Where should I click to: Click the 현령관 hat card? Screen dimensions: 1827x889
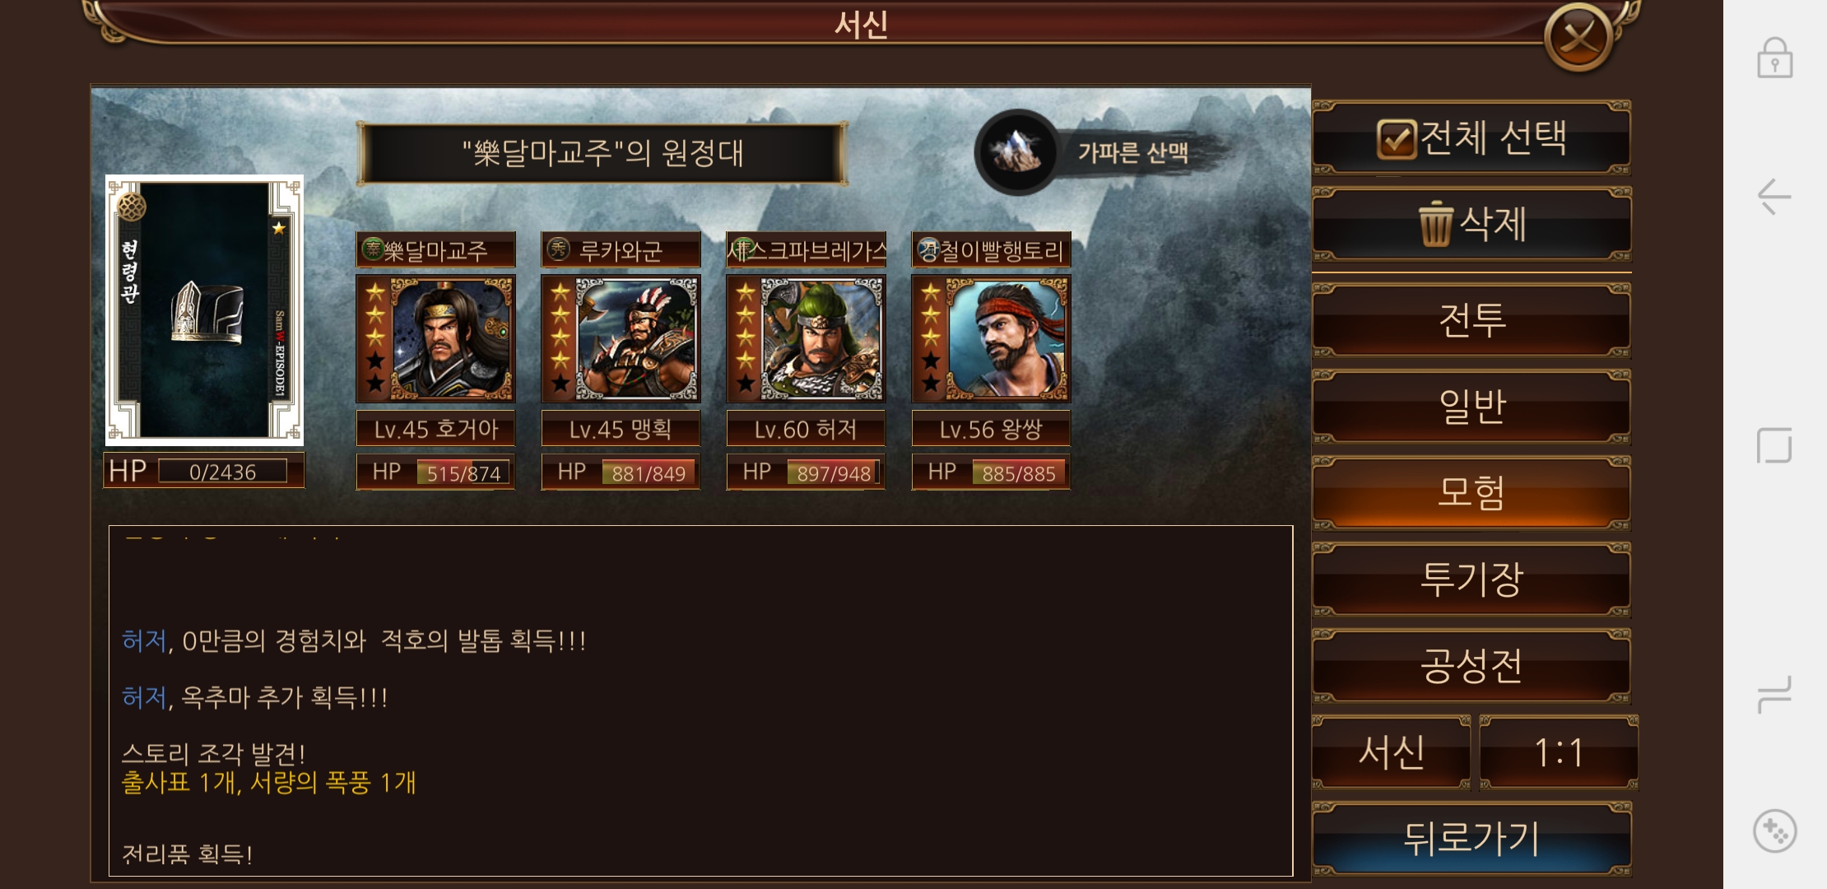[204, 310]
